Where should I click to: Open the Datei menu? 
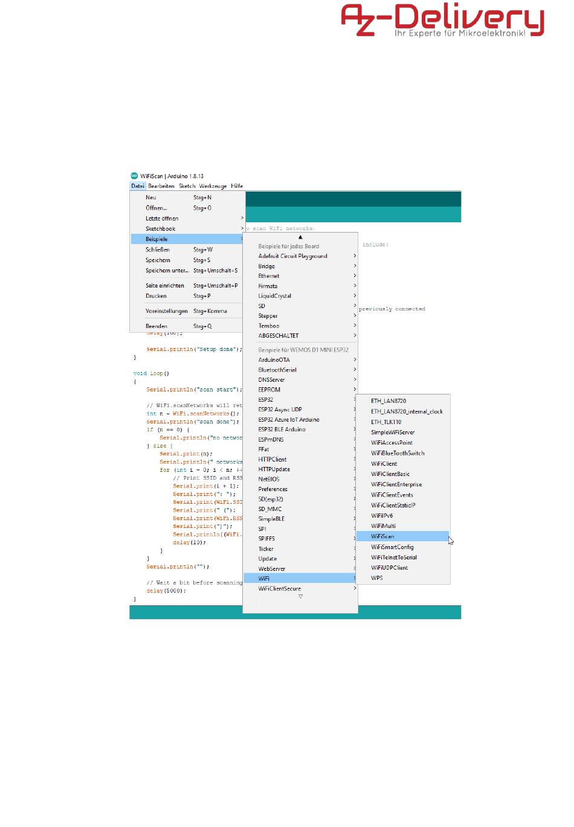138,186
